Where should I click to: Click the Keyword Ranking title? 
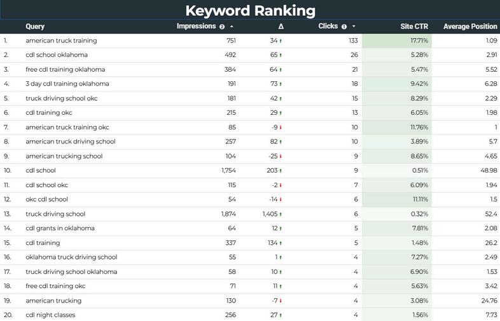[x=250, y=10]
